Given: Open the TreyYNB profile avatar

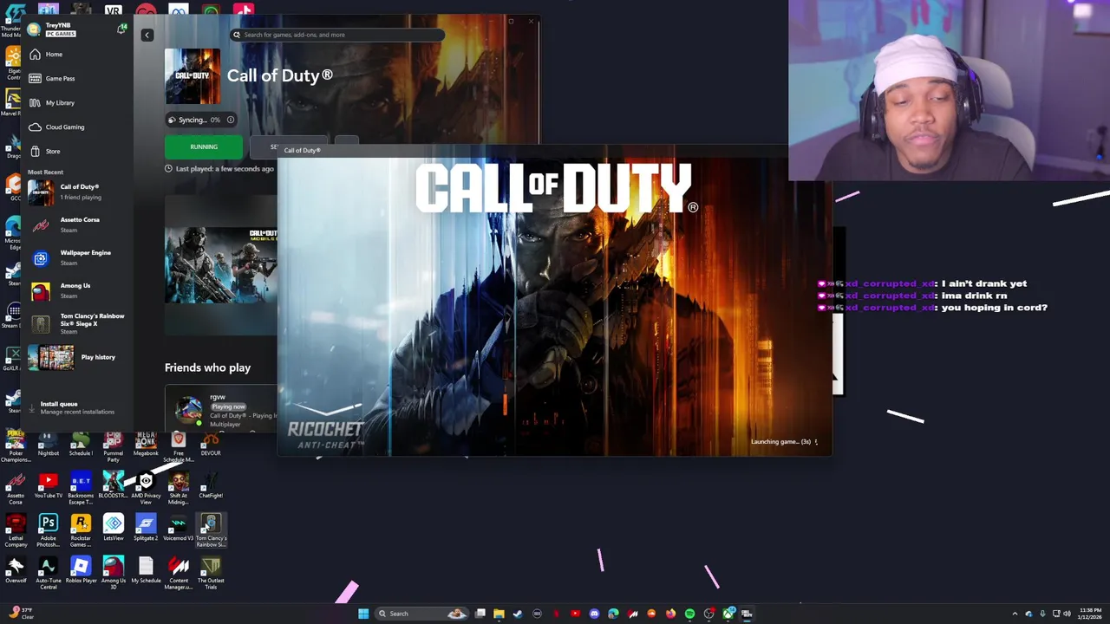Looking at the screenshot, I should coord(34,29).
